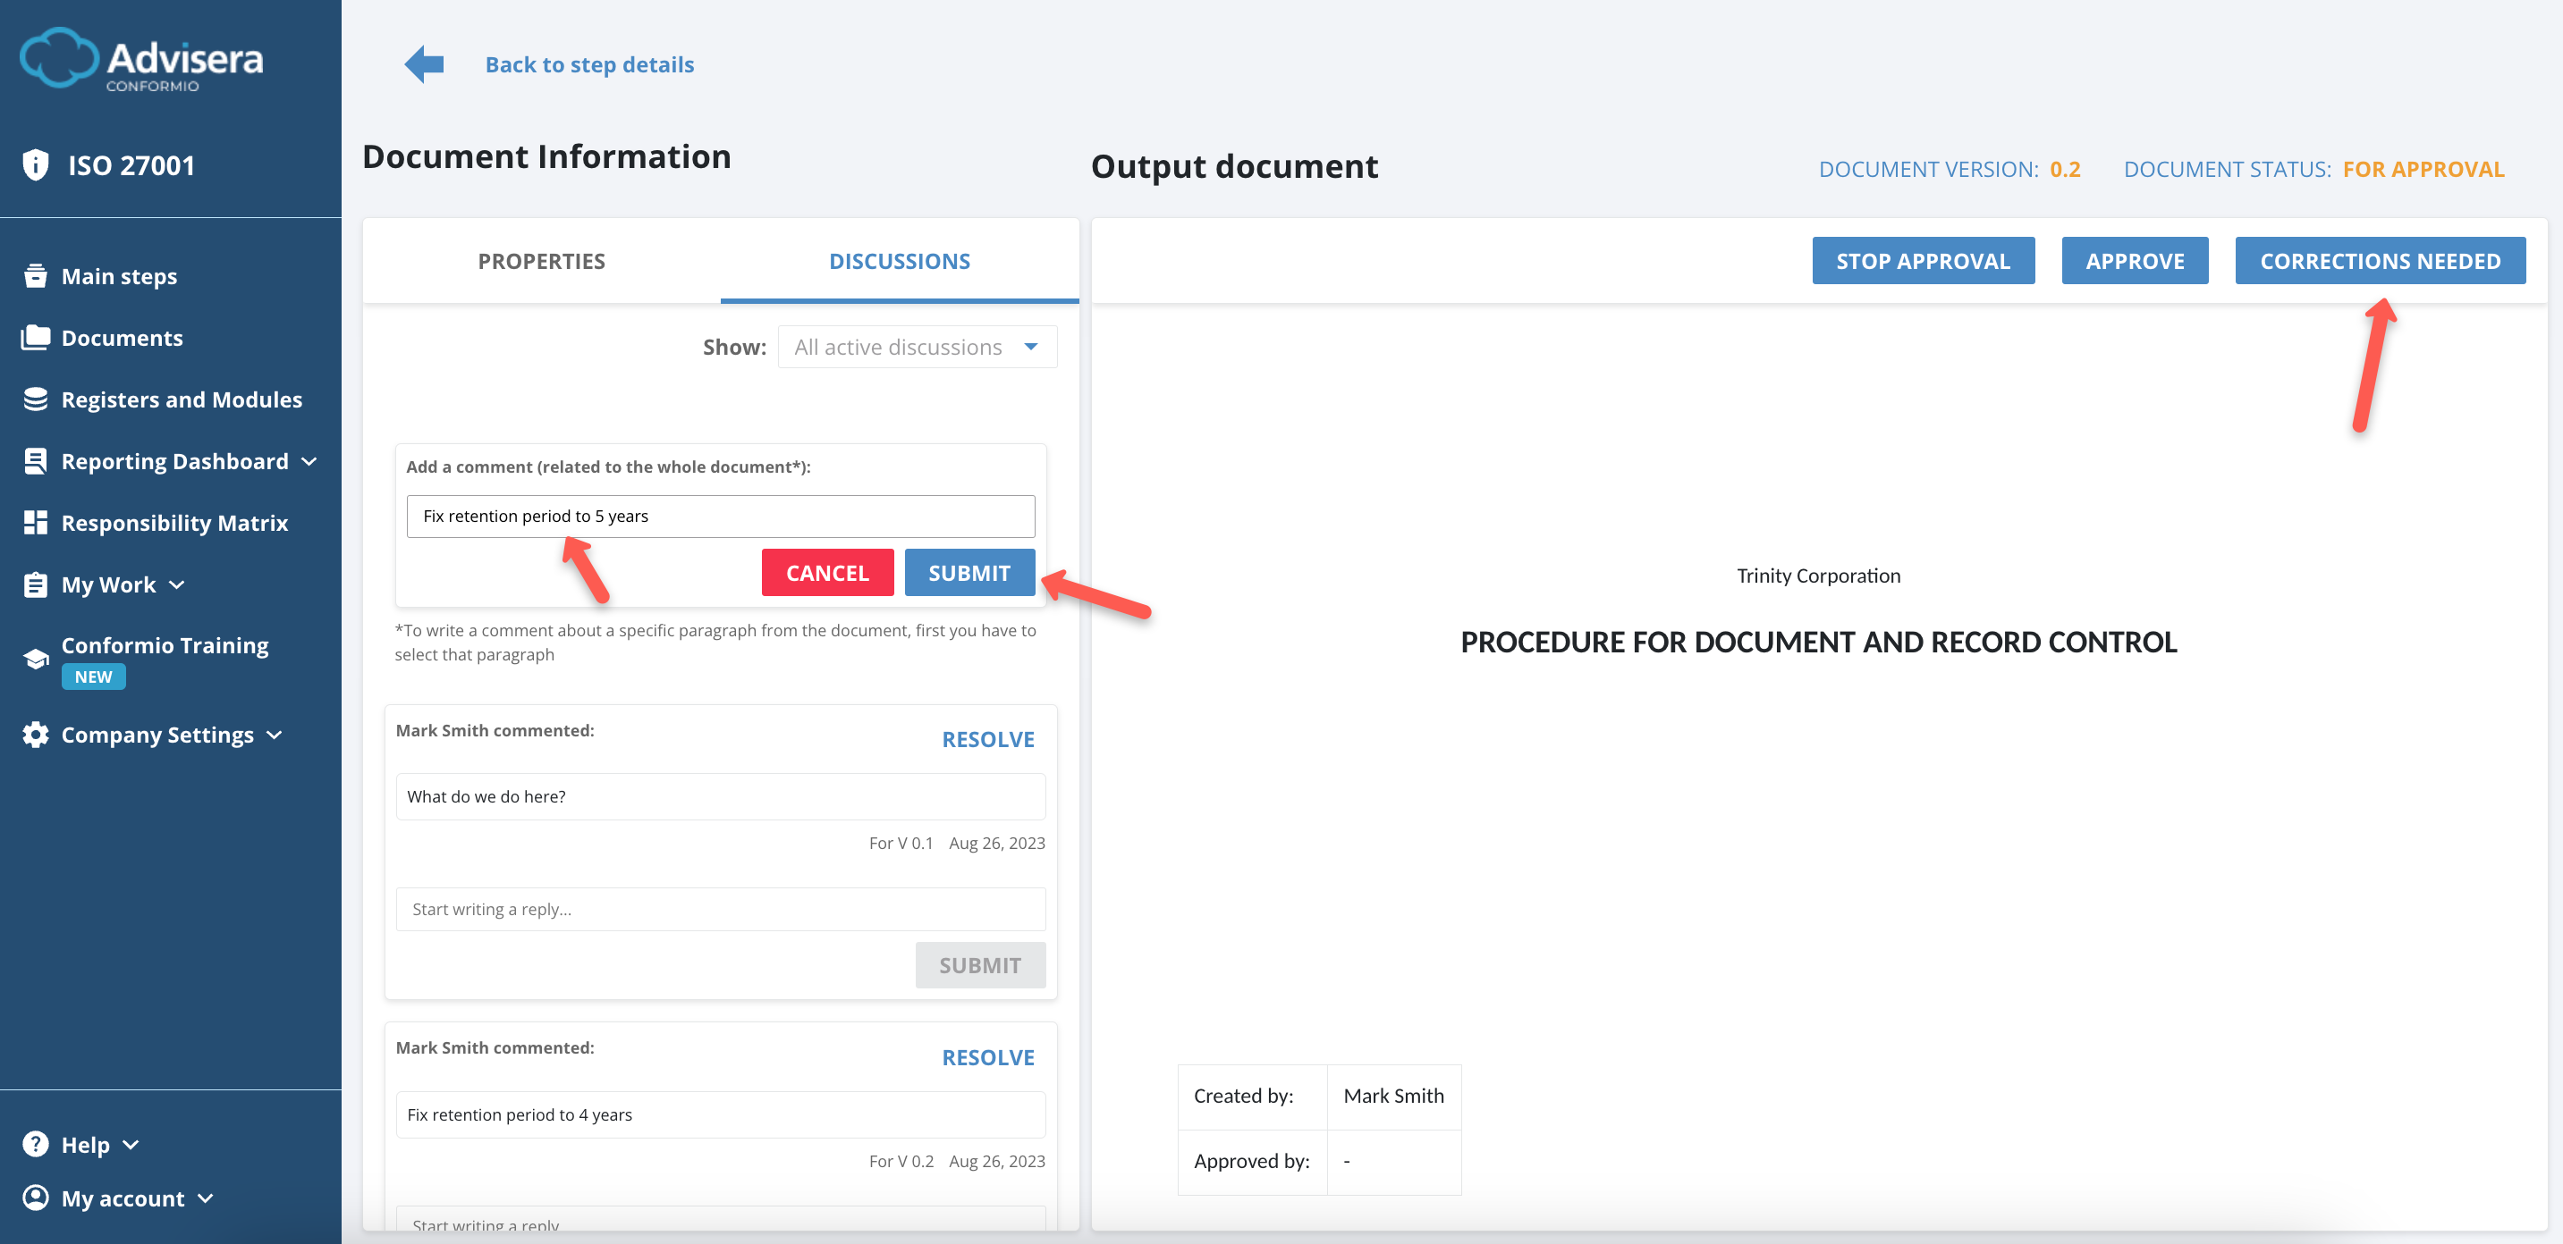Image resolution: width=2563 pixels, height=1244 pixels.
Task: Click the Corrections Needed button
Action: coord(2380,261)
